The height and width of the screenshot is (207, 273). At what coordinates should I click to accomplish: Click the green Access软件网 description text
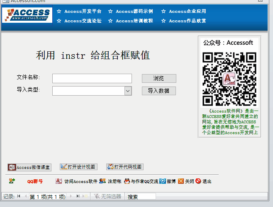230,122
